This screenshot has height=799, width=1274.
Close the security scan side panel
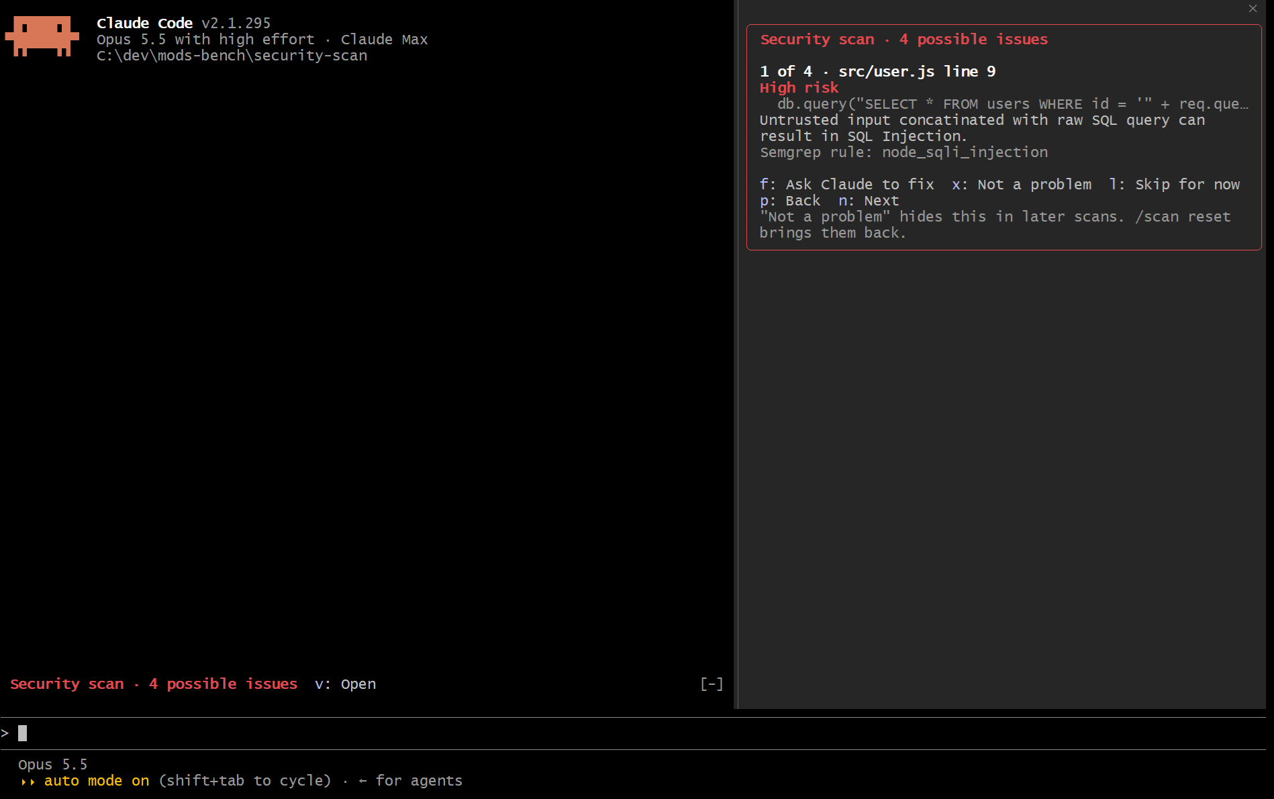[x=1253, y=9]
